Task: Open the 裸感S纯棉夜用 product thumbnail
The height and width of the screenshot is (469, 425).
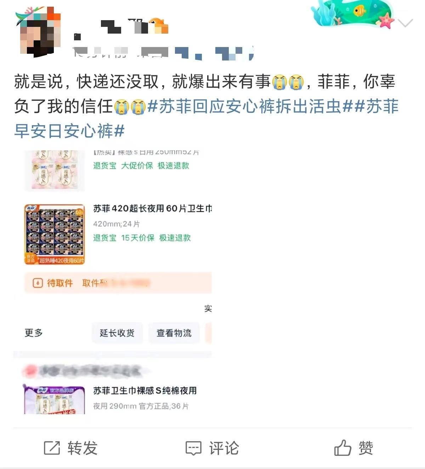Action: [x=55, y=400]
